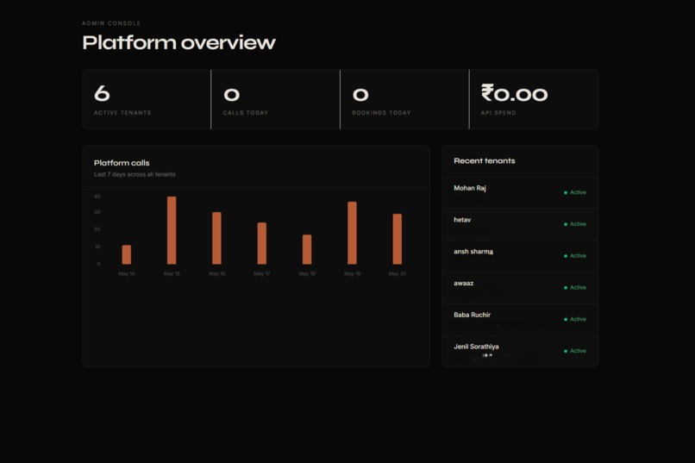
Task: Select the hetav tenant entry
Action: 520,225
